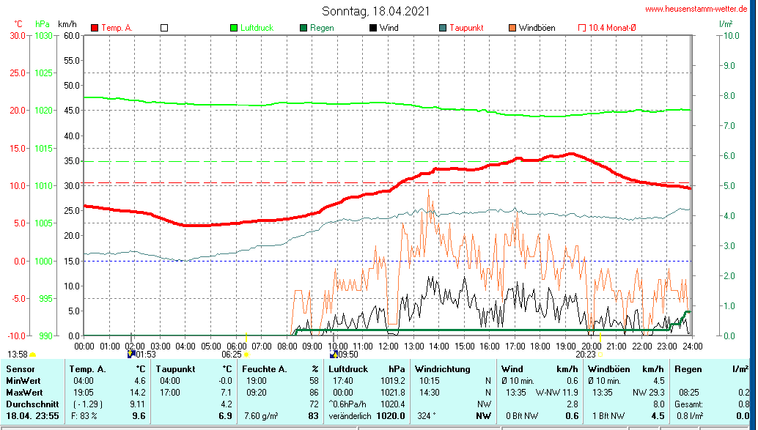Click the Feuchte A. column header
This screenshot has width=758, height=430.
point(265,369)
